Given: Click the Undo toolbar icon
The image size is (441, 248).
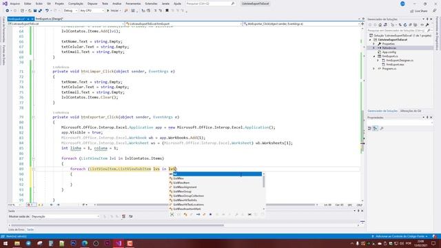Looking at the screenshot, I should pyautogui.click(x=47, y=11).
